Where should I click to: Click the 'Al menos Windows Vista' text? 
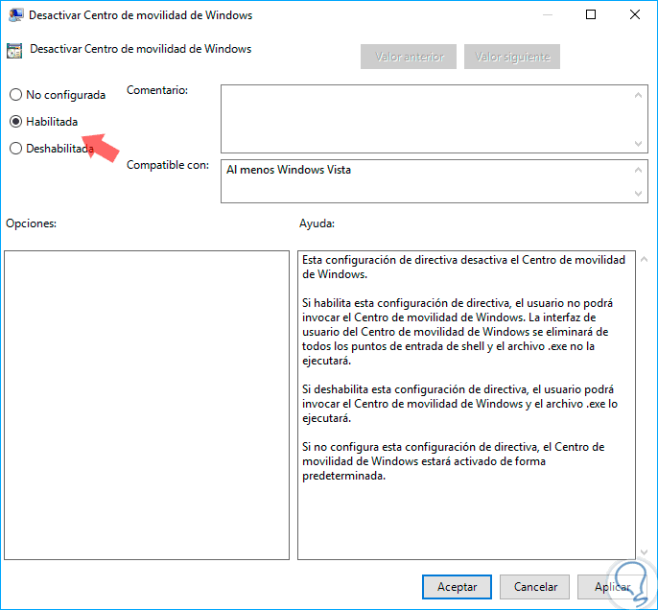click(289, 170)
